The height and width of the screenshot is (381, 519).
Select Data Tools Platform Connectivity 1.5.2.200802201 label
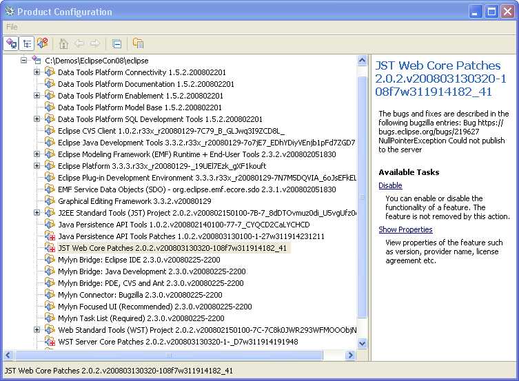point(142,72)
